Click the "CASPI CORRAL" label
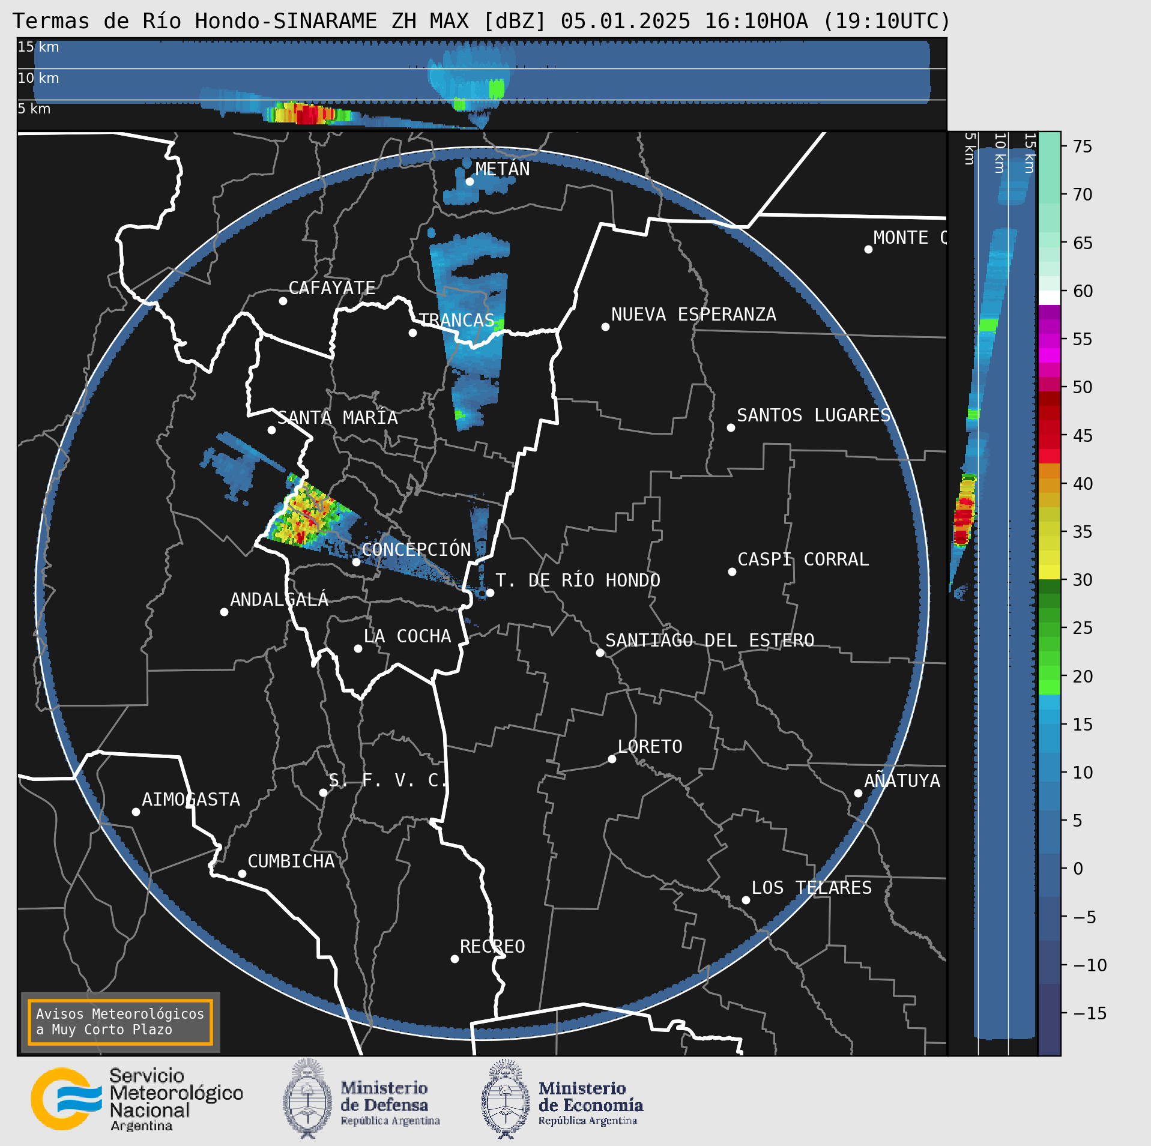The width and height of the screenshot is (1151, 1146). (x=803, y=559)
